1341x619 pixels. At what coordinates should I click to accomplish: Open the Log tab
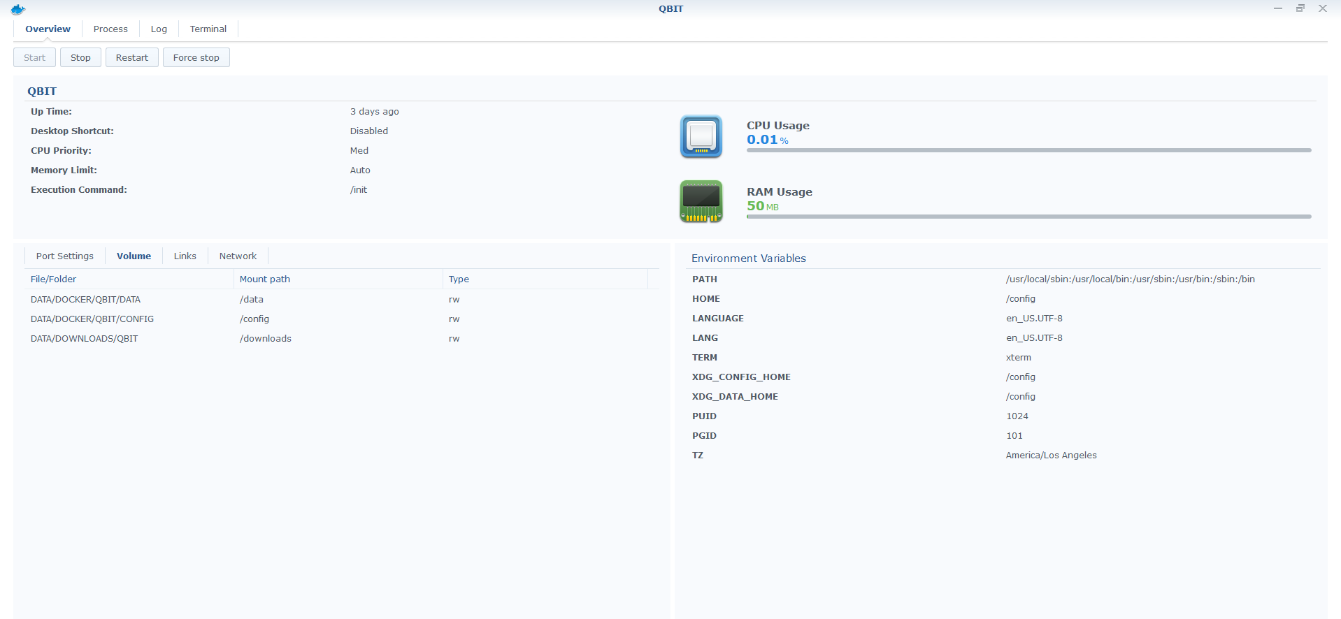point(159,29)
